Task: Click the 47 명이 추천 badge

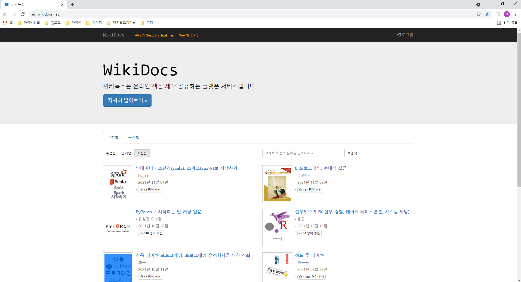Action: pyautogui.click(x=150, y=277)
